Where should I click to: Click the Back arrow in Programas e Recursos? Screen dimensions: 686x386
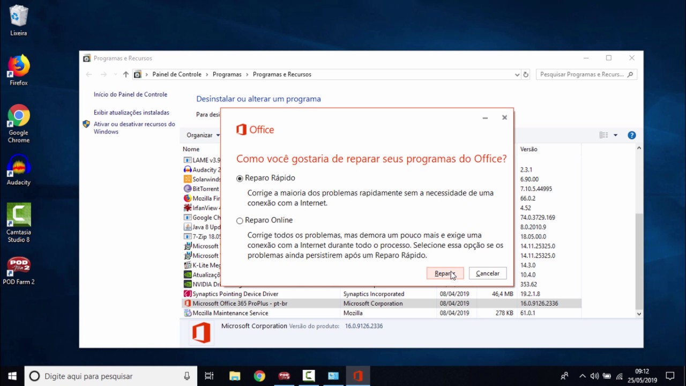pos(89,75)
